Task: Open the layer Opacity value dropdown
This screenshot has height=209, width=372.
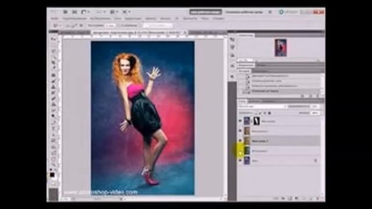Action: (315, 106)
